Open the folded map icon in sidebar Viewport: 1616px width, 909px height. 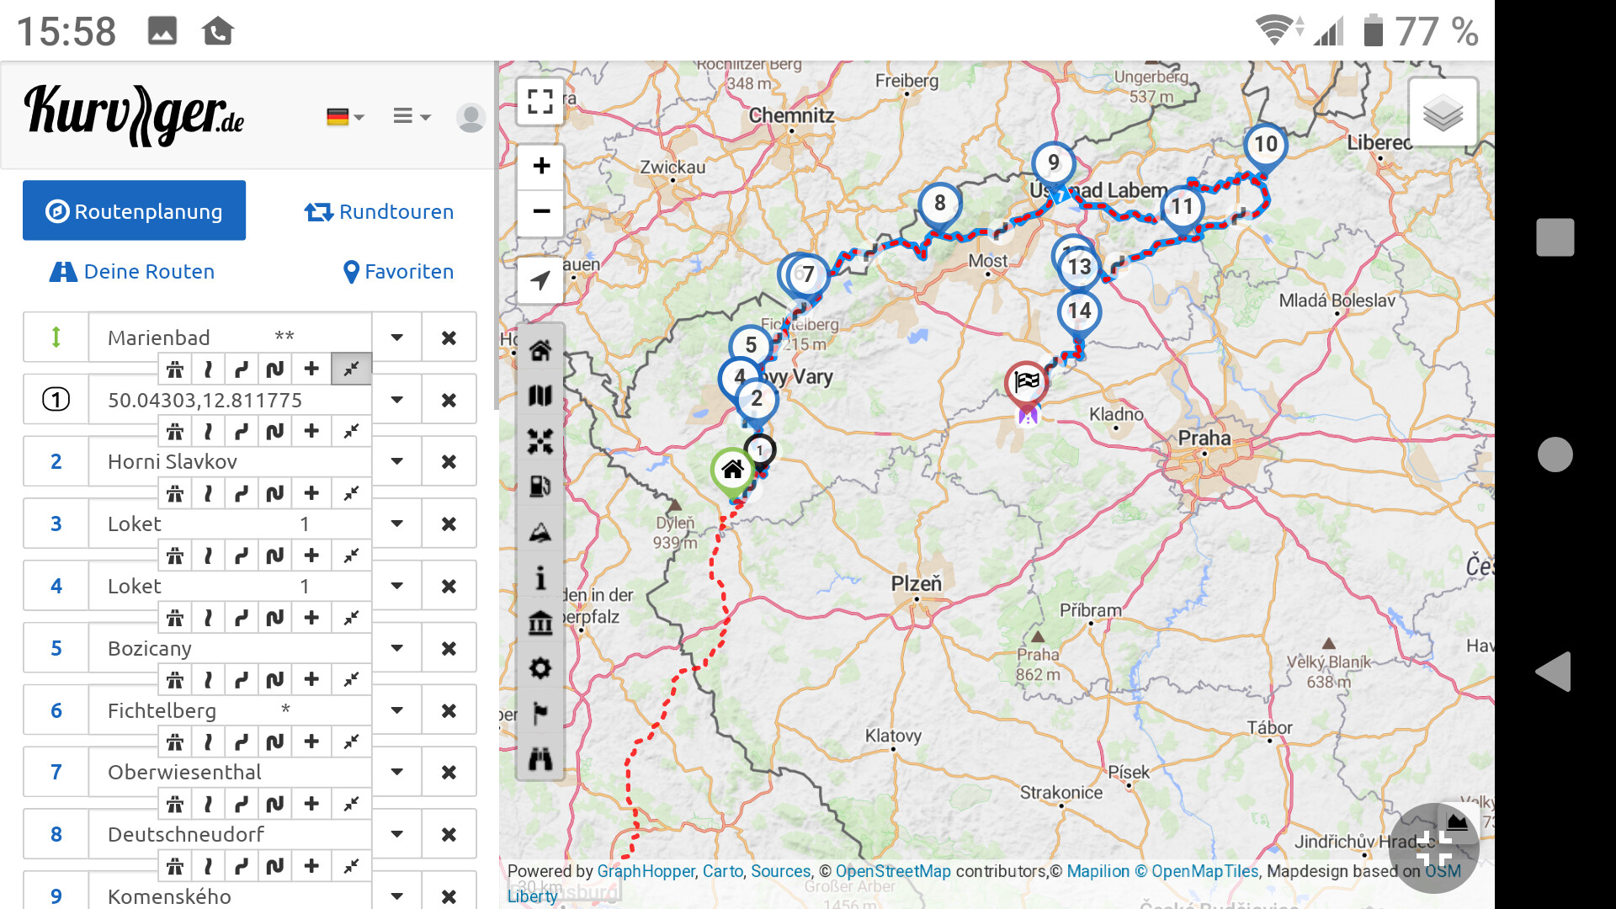coord(540,396)
